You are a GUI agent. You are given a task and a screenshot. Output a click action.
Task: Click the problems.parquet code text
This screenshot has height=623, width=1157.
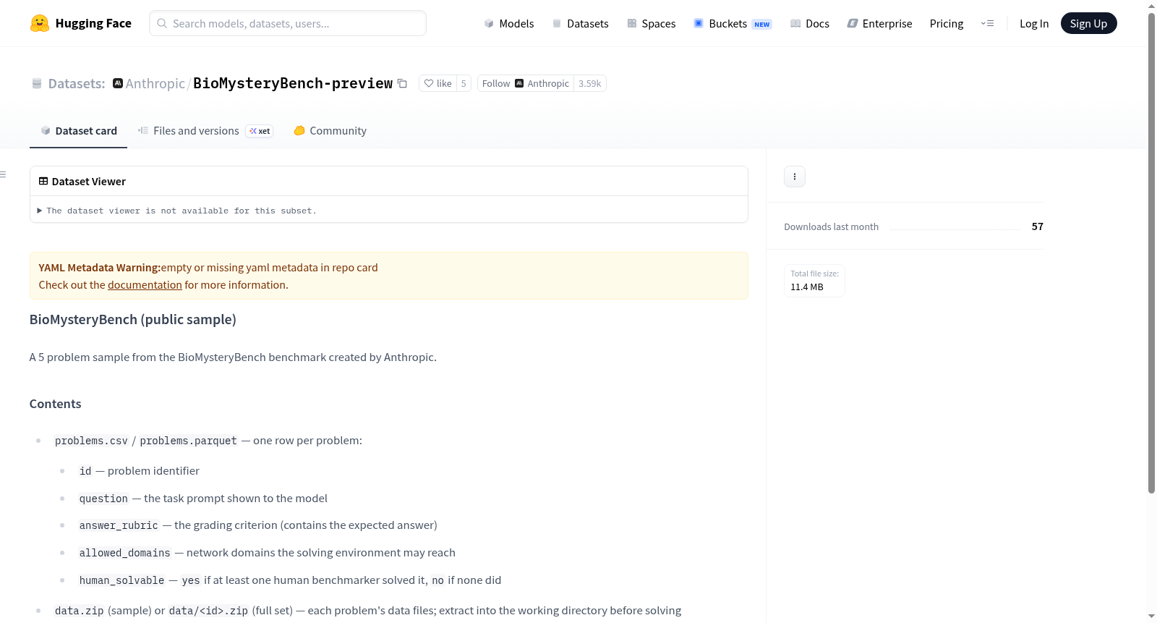[188, 441]
